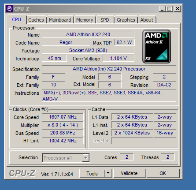The width and height of the screenshot is (196, 190).
Task: Switch to the Graphics tab
Action: tap(126, 20)
